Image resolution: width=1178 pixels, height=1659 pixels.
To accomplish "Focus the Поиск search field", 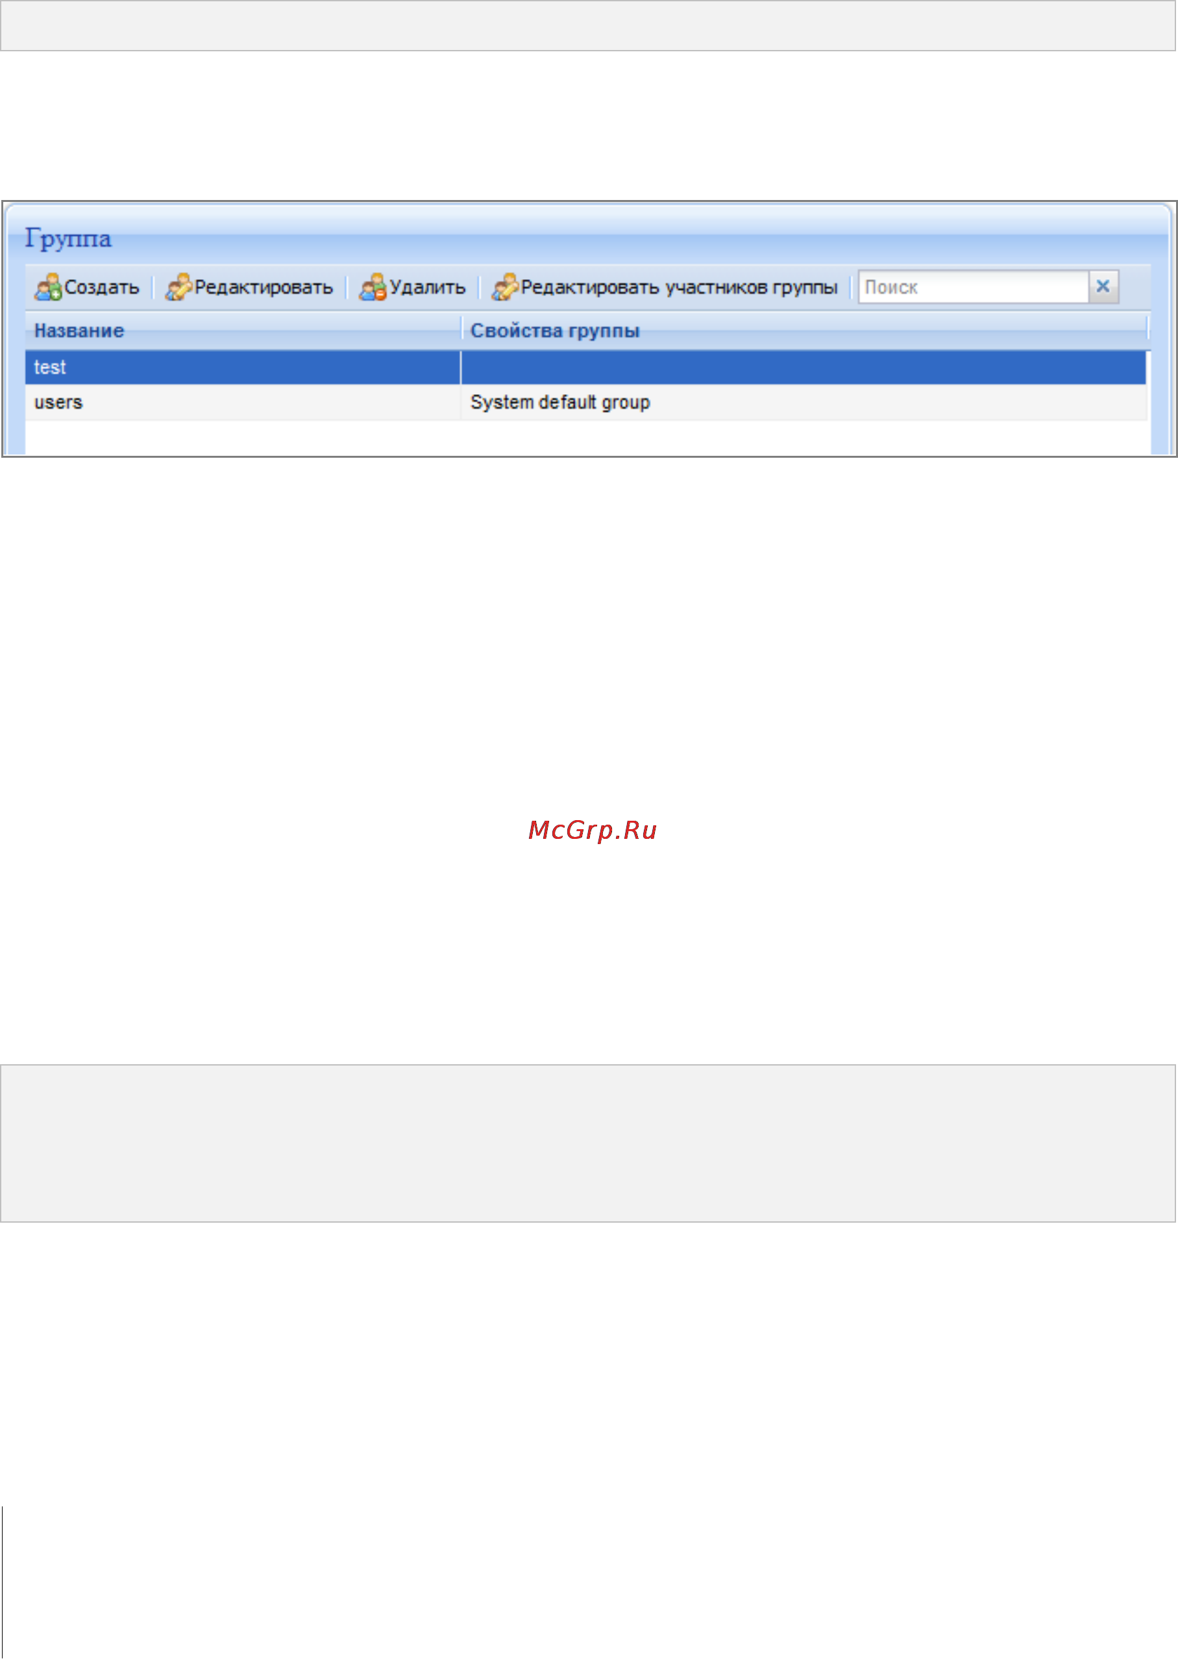I will point(973,286).
